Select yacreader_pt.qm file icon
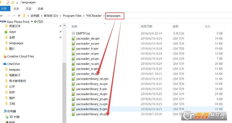The height and width of the screenshot is (123, 232). click(73, 59)
